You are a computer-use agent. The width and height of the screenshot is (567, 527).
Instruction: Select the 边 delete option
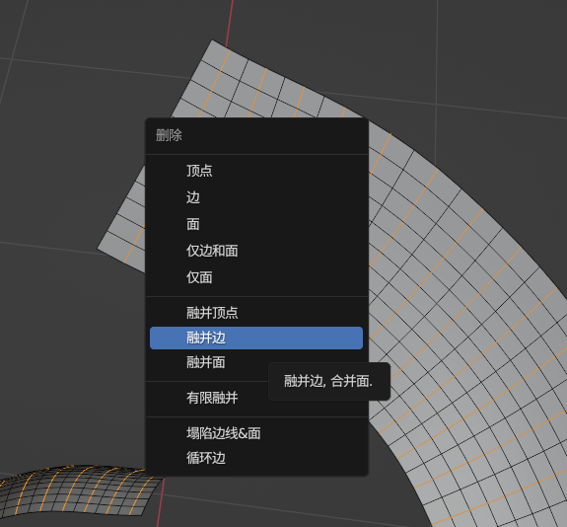pyautogui.click(x=256, y=197)
